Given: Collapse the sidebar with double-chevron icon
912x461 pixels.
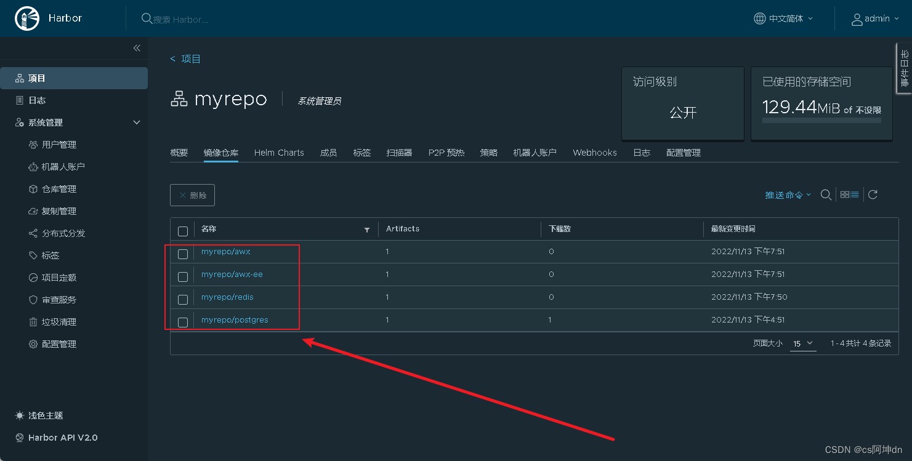Looking at the screenshot, I should tap(137, 48).
